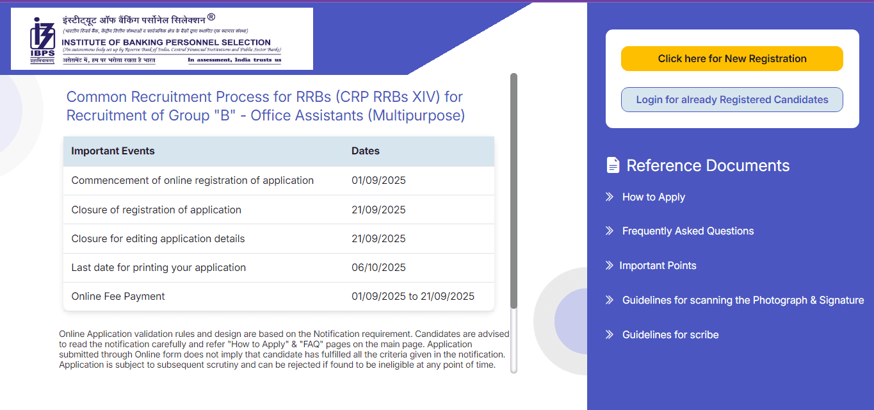
Task: Click the chevron icon beside How to Apply
Action: click(x=608, y=197)
